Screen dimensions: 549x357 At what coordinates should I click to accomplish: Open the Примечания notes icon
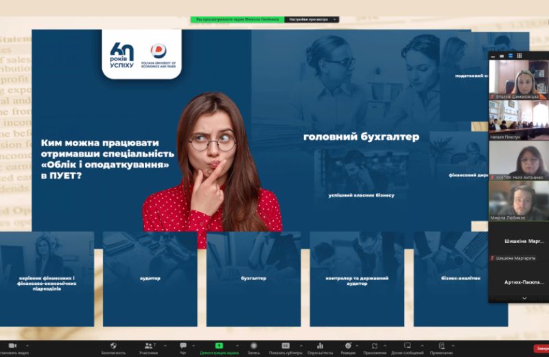[x=441, y=345]
